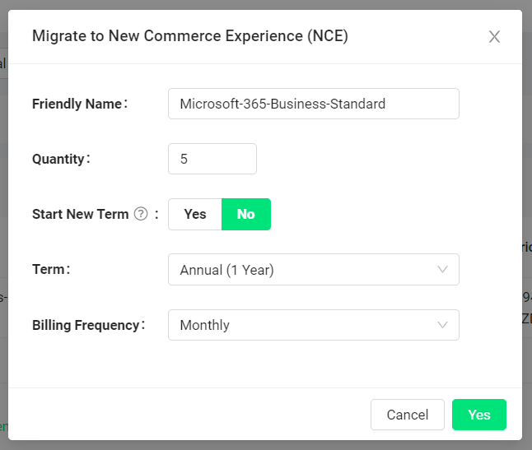532x450 pixels.
Task: Confirm migration with green Yes button
Action: point(479,415)
